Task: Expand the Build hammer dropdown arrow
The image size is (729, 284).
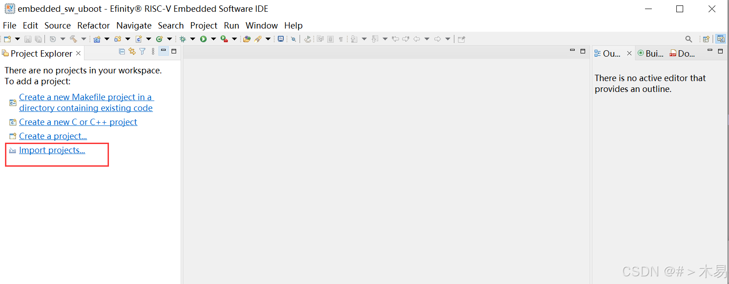Action: [x=84, y=39]
